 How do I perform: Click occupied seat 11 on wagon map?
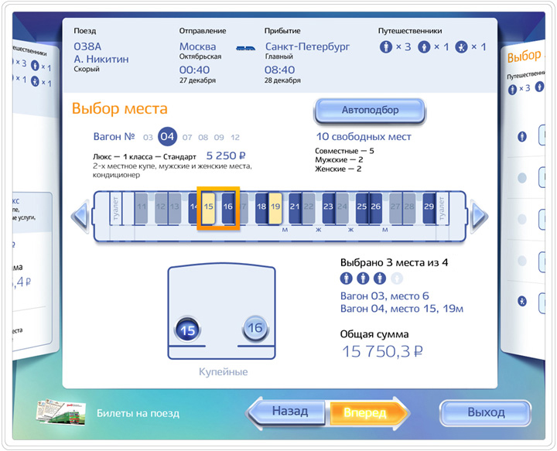[142, 208]
